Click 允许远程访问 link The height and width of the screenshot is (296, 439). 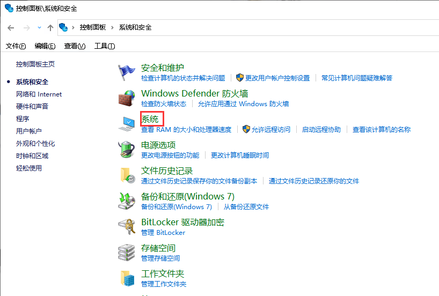[271, 130]
